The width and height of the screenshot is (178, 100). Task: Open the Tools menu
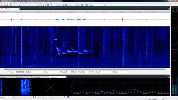[x=37, y=3]
